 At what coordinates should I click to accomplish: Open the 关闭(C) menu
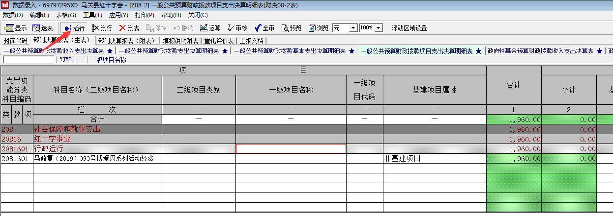198,15
